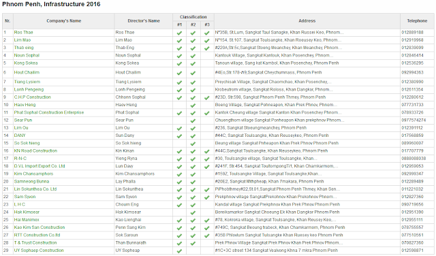Click the Classification column header

(x=193, y=17)
